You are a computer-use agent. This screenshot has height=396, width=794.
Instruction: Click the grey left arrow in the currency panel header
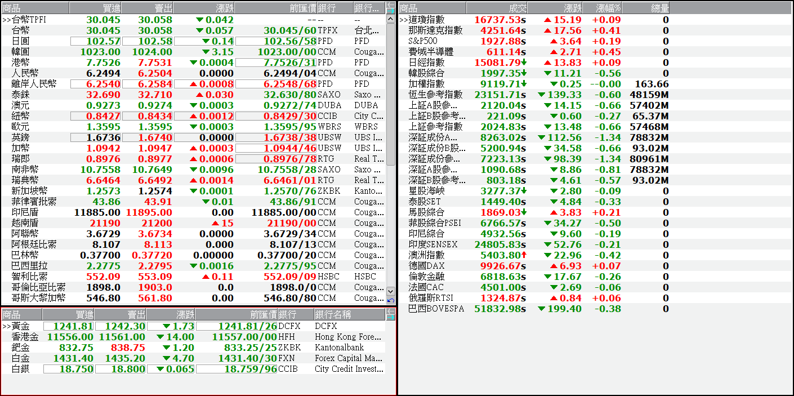pos(391,5)
